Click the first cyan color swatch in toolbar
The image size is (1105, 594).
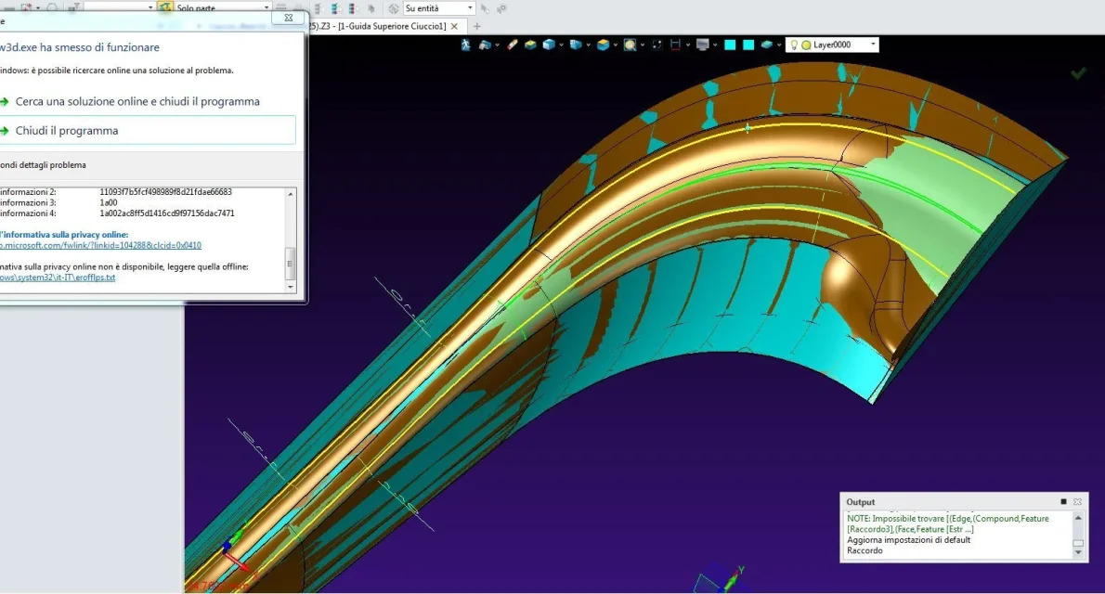point(730,45)
